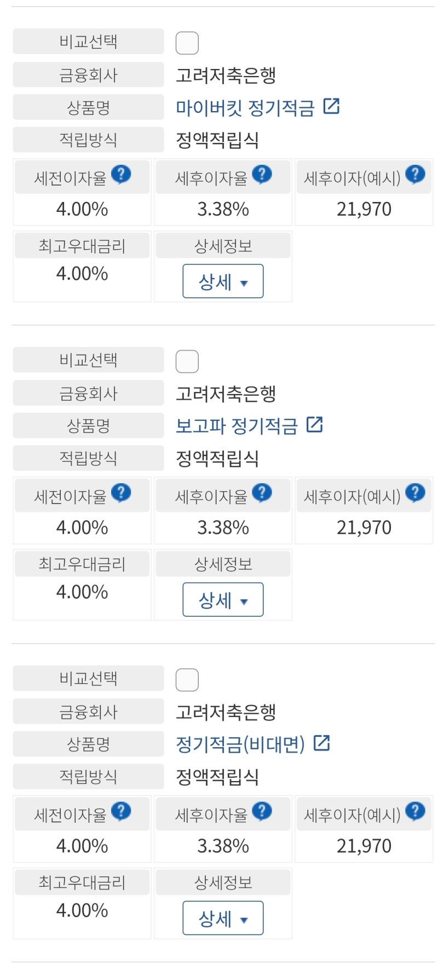
Task: Check the 비교선택 box for 보고파 정기적금
Action: pyautogui.click(x=187, y=361)
